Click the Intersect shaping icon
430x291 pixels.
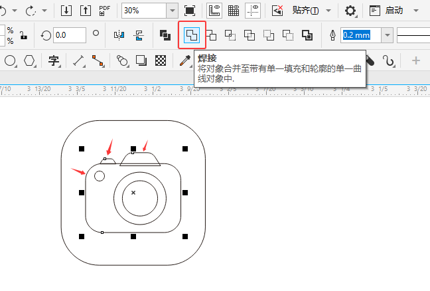(230, 35)
